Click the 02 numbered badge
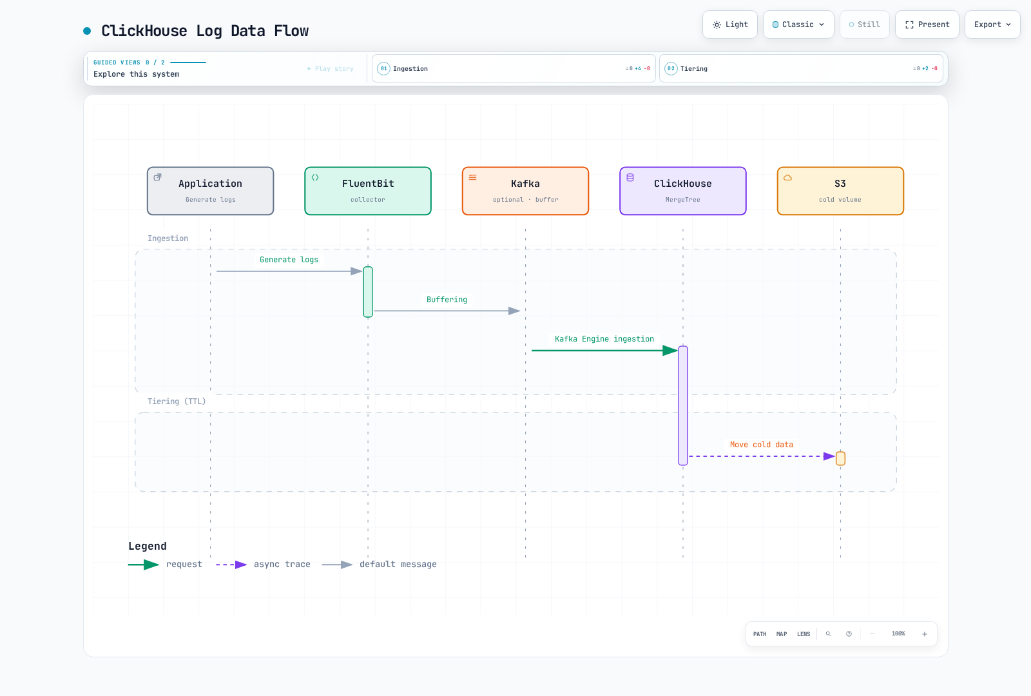 point(671,68)
